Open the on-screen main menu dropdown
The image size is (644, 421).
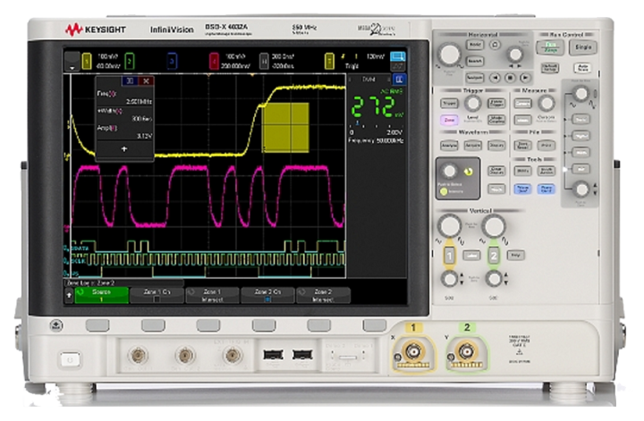72,62
